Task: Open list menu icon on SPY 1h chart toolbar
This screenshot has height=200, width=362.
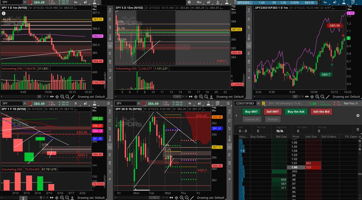Action: click(228, 103)
